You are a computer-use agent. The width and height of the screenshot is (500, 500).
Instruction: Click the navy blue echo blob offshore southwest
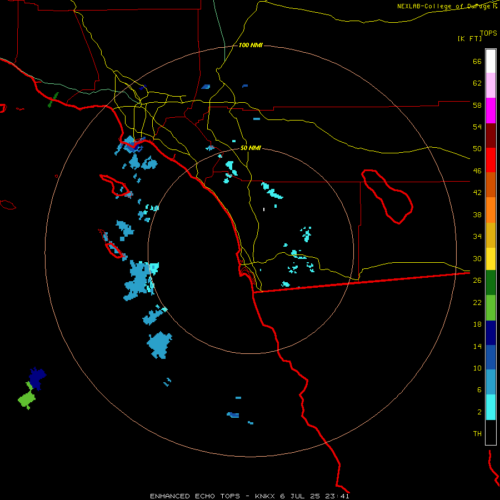37,378
